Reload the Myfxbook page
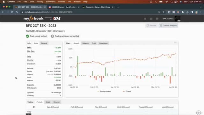 tap(12, 12)
